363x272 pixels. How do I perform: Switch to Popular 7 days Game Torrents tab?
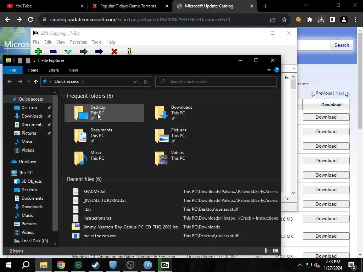(x=130, y=6)
